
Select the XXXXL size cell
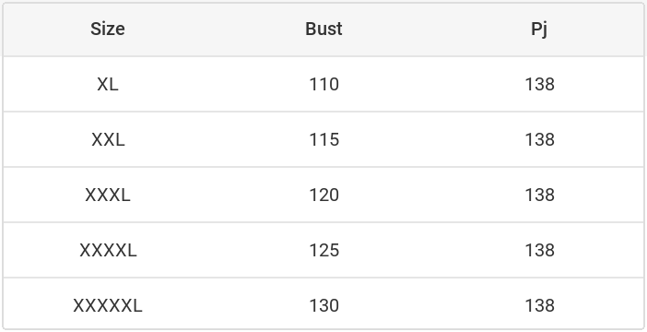(108, 250)
